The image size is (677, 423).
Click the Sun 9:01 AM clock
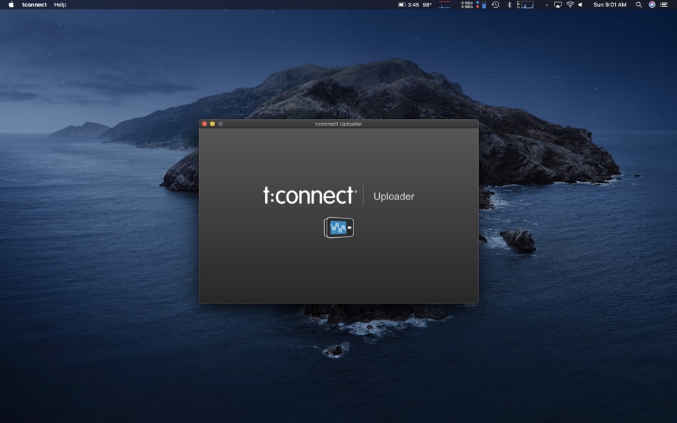tap(609, 5)
